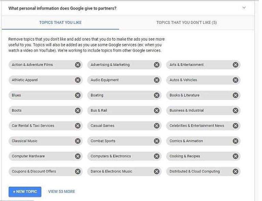This screenshot has width=262, height=201.
Task: Remove the Advertising & Marketing topic
Action: (x=157, y=65)
